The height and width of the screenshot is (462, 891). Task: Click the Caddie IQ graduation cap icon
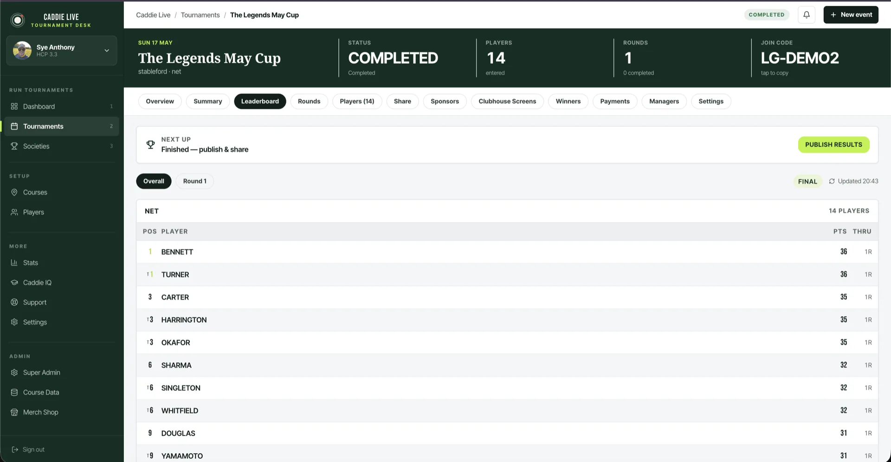pos(14,282)
